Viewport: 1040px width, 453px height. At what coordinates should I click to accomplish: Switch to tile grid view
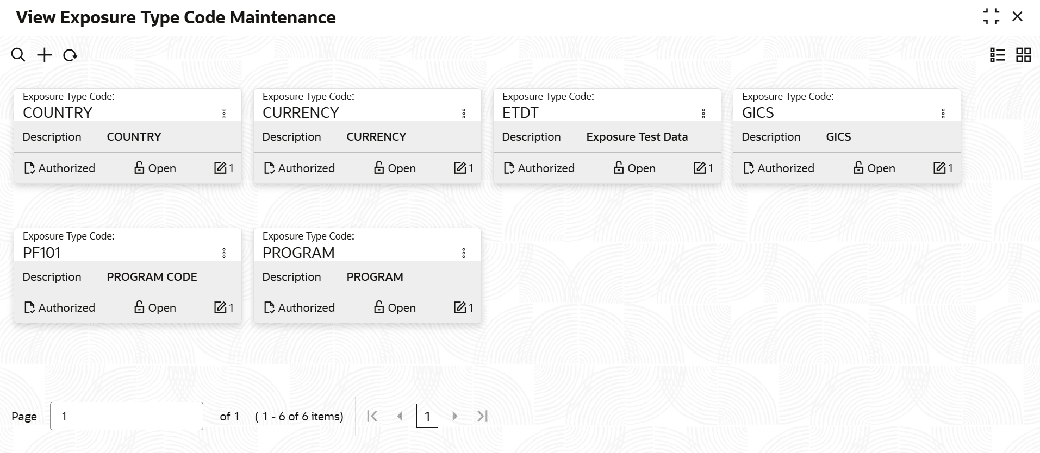[1023, 55]
